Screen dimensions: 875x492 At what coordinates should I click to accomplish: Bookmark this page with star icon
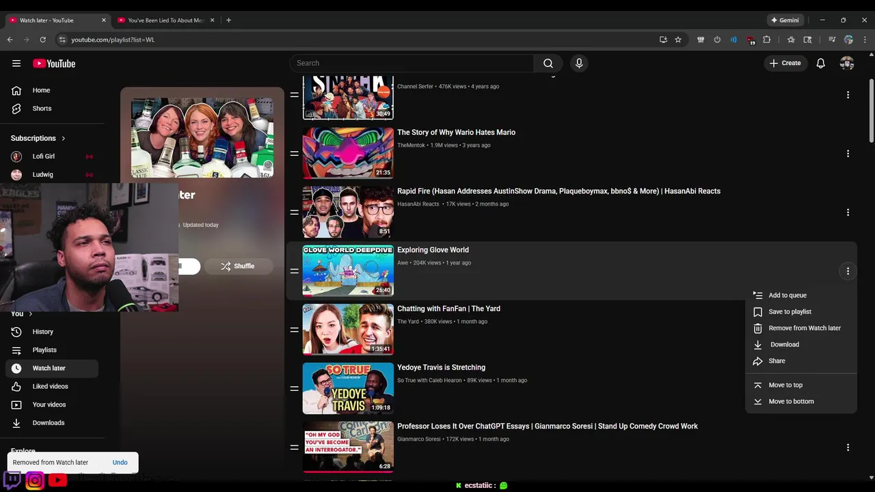coord(678,40)
